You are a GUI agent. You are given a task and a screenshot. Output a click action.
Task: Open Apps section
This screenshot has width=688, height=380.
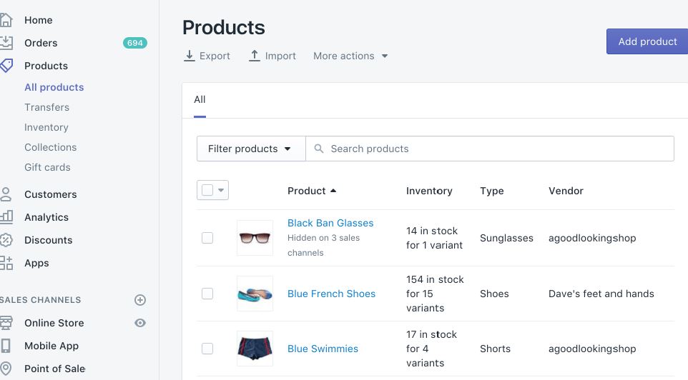pyautogui.click(x=37, y=263)
